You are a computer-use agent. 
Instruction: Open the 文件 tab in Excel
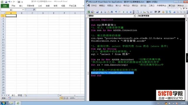pyautogui.click(x=5, y=6)
